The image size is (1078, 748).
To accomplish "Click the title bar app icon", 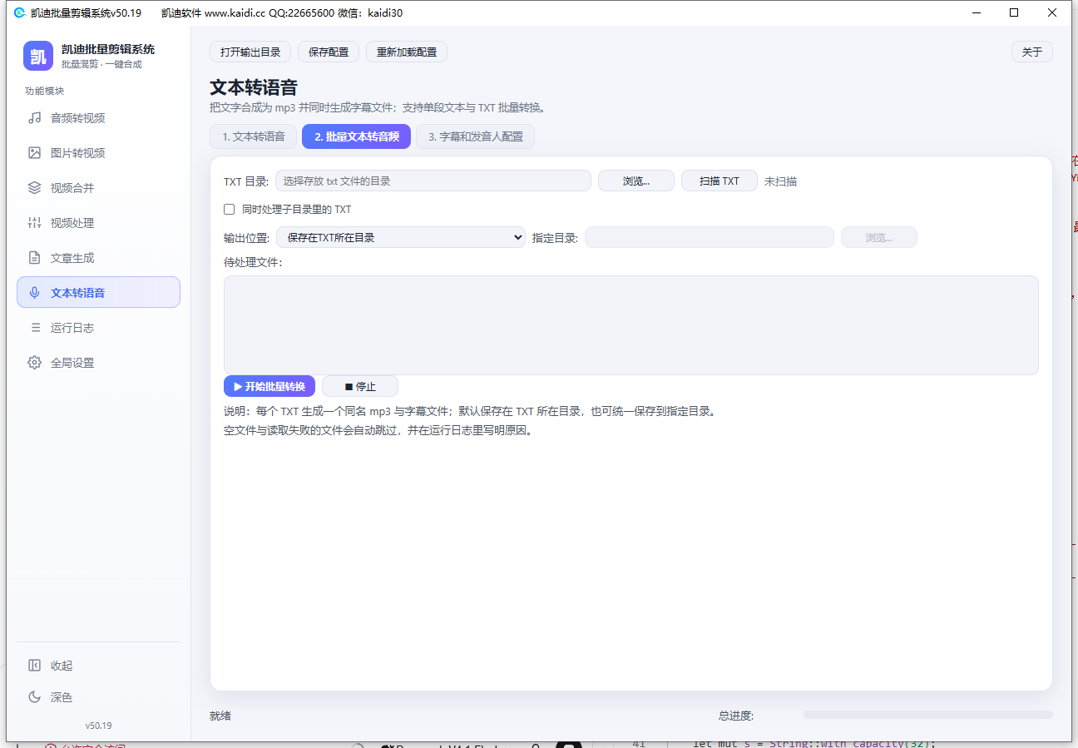I will [x=19, y=12].
